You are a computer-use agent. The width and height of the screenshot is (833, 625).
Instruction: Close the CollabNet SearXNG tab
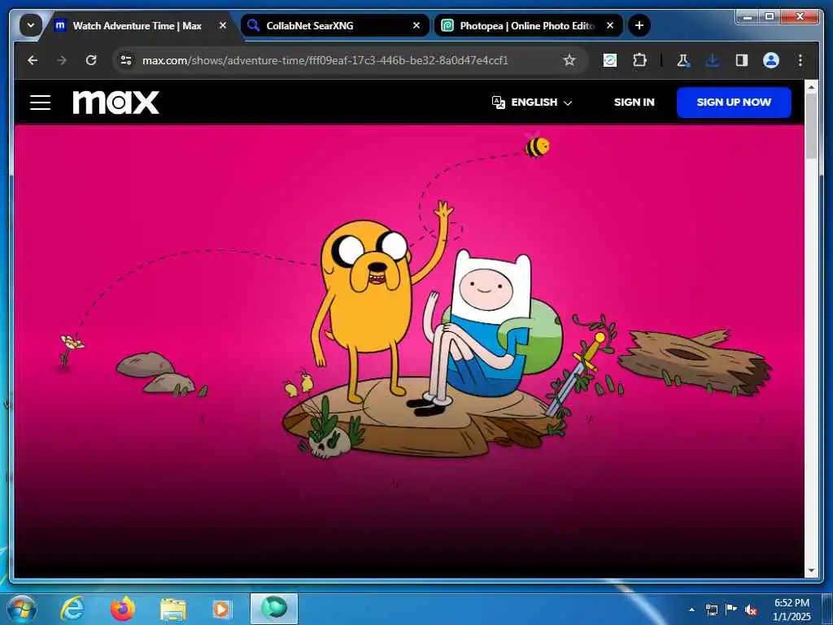416,25
